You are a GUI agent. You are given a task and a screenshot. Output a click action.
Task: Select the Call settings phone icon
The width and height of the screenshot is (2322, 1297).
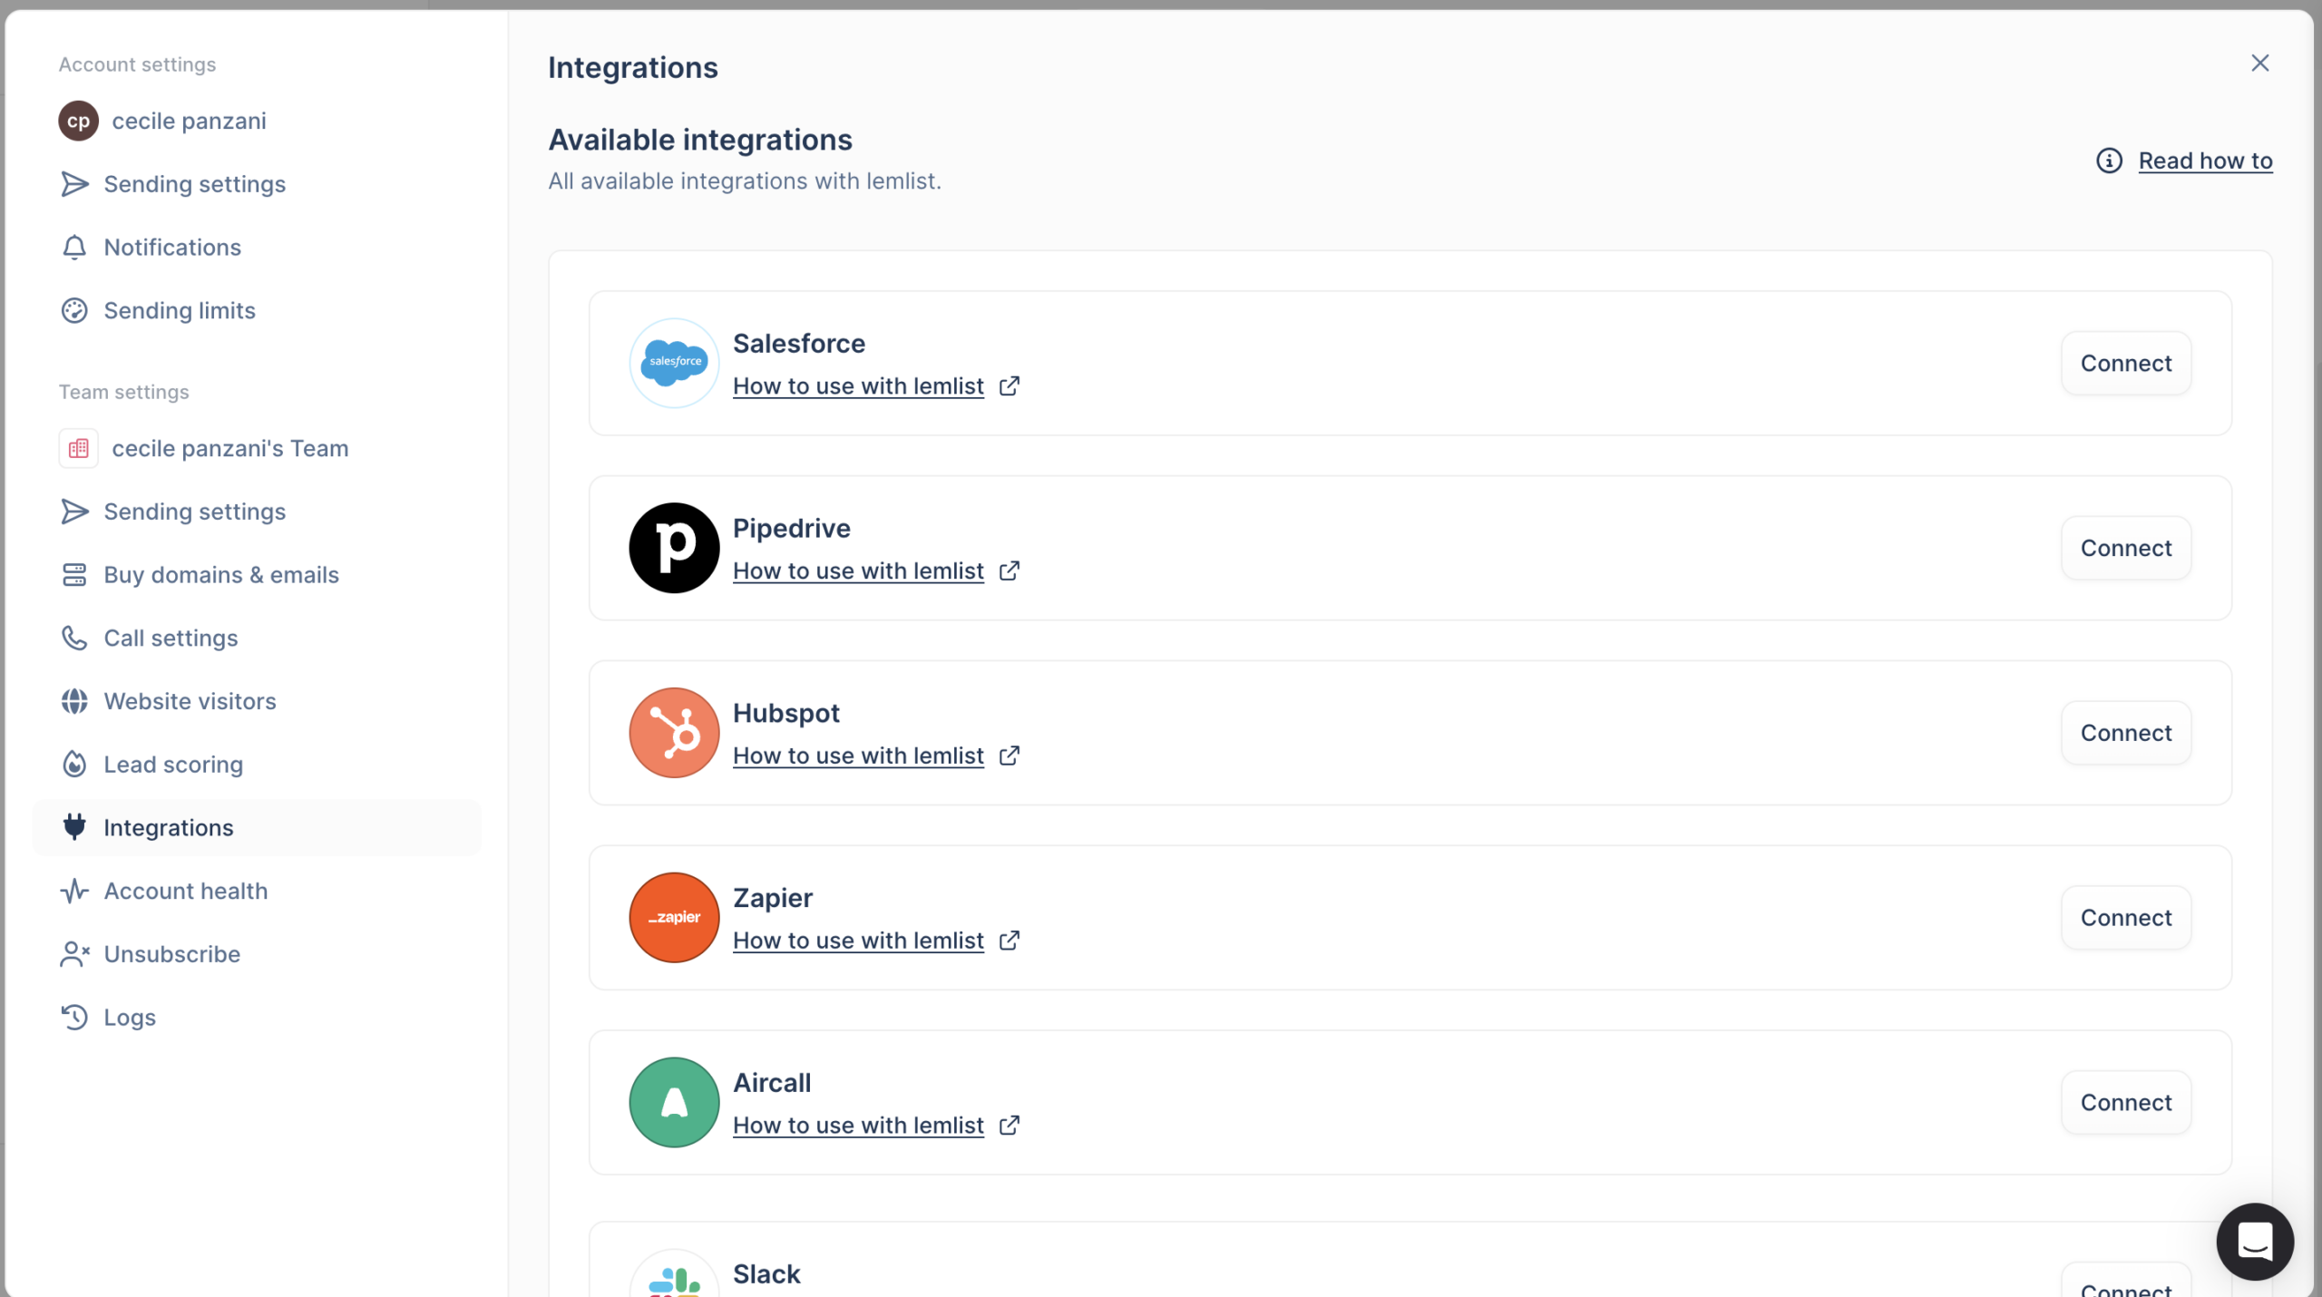tap(74, 638)
